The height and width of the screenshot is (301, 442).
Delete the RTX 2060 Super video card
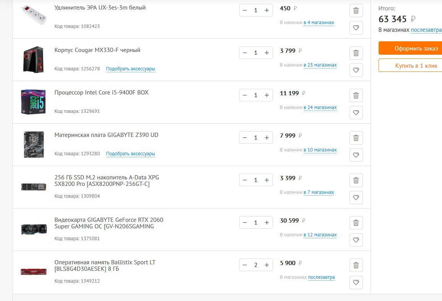coord(356,223)
